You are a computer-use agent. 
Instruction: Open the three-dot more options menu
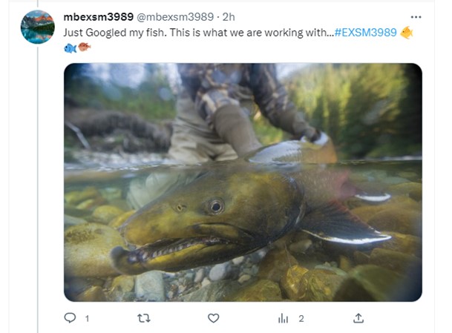click(x=416, y=16)
